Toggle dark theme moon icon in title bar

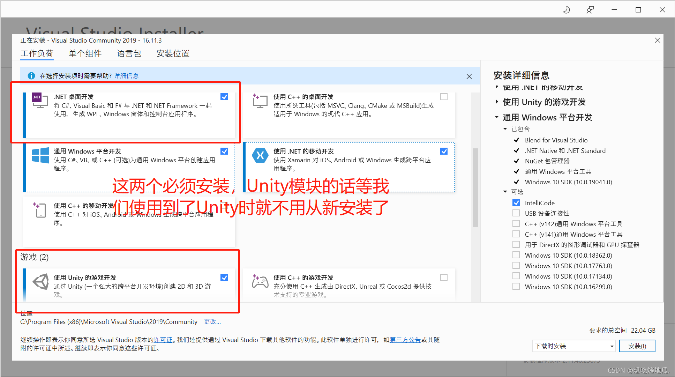click(567, 10)
